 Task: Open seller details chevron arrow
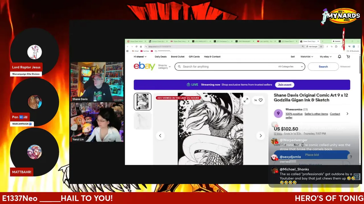347,114
